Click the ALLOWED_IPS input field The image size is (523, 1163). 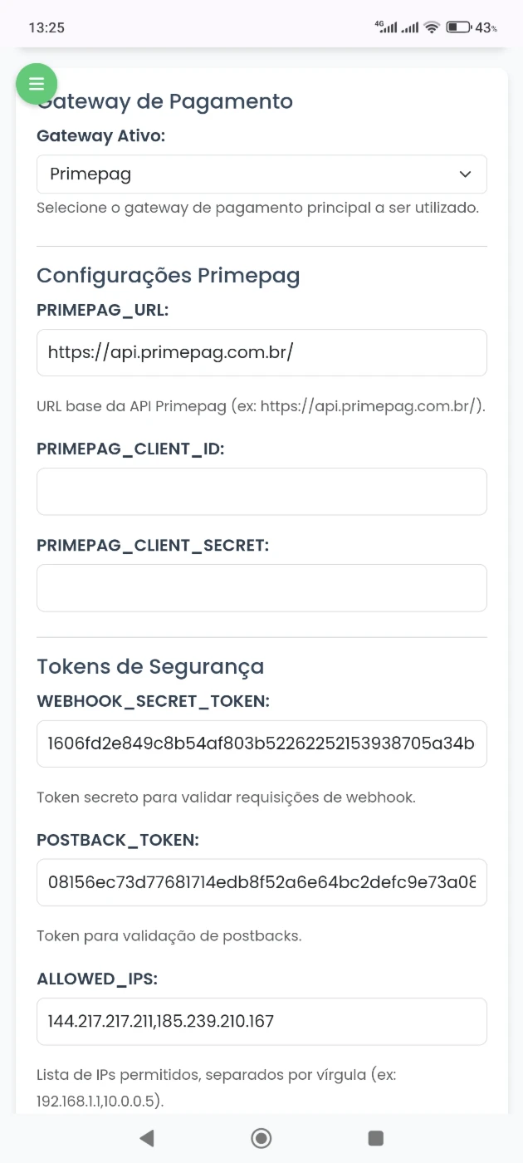(x=261, y=1021)
